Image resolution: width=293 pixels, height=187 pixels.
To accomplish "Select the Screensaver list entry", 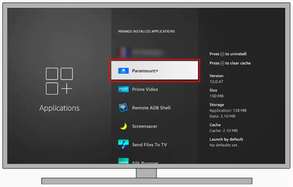I will 154,126.
